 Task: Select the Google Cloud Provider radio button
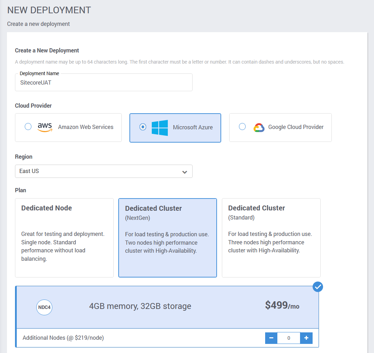[x=242, y=127]
